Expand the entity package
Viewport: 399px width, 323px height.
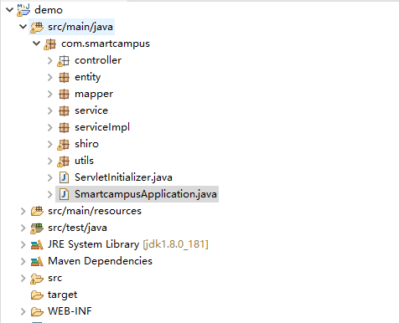coord(50,77)
